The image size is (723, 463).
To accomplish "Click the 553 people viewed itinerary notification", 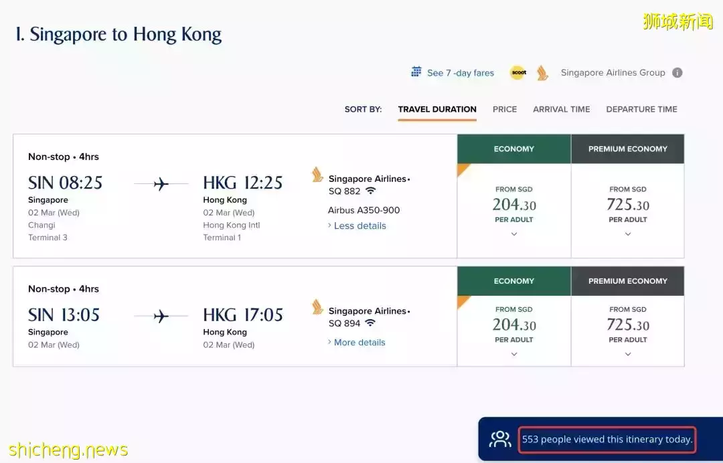I will coord(607,439).
